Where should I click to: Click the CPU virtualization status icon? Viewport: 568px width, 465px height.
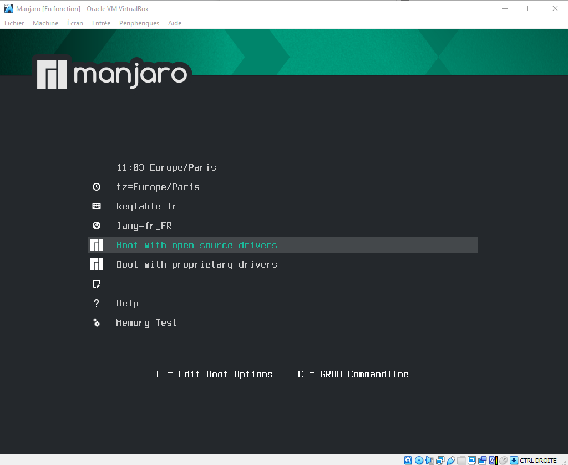493,461
